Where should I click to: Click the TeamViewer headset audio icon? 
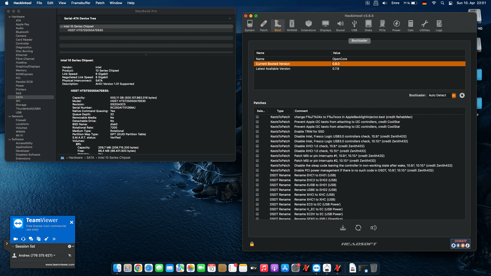coord(23,239)
